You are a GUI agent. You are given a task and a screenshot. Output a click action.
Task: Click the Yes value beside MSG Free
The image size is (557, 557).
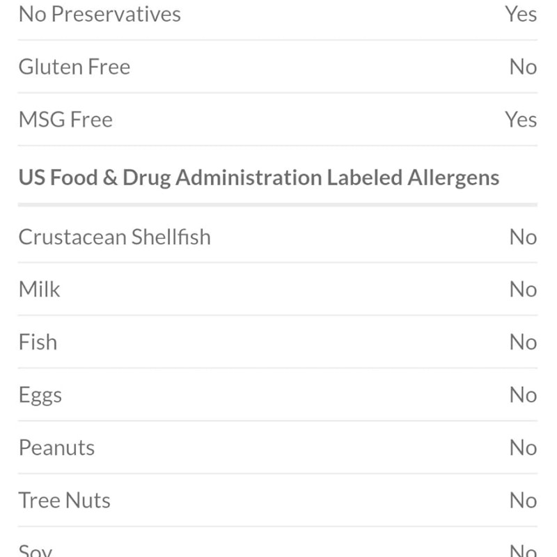pos(521,120)
